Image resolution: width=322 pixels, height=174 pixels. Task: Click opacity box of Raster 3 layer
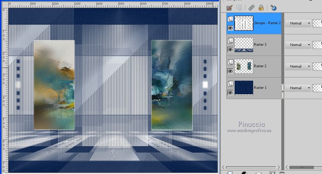pos(317,45)
